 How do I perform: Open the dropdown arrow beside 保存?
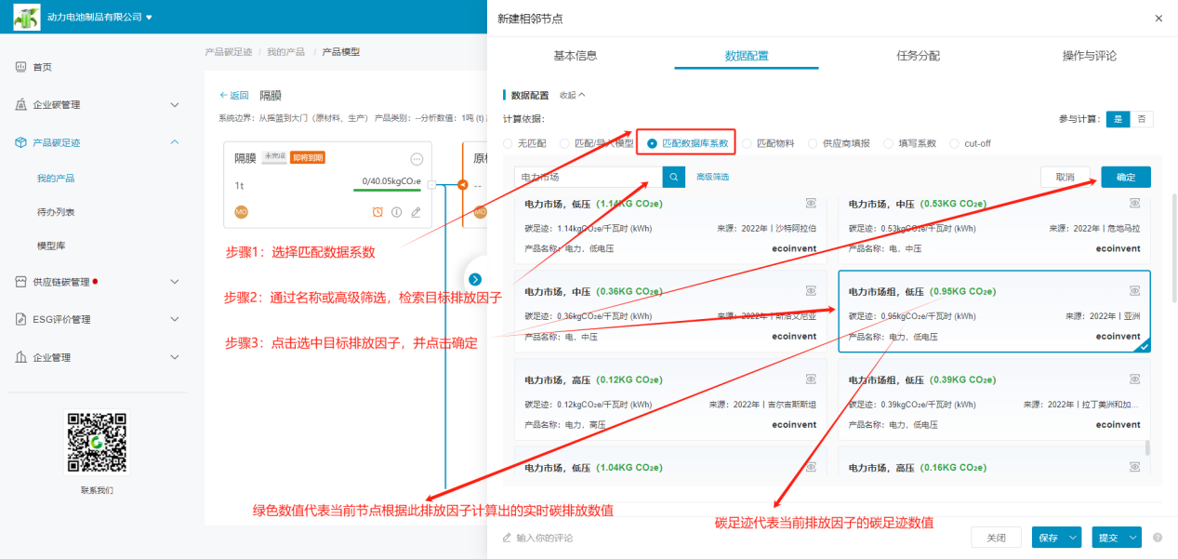point(1074,538)
